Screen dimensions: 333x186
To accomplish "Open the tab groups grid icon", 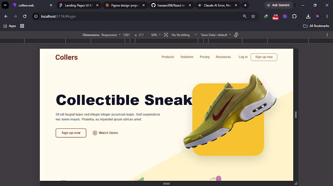I will click(22, 26).
